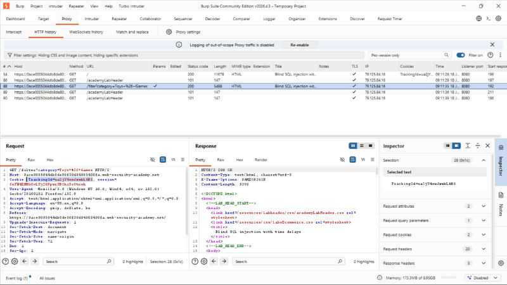Click the horizontal scrollbar under history table
This screenshot has height=285, width=507.
251,136
